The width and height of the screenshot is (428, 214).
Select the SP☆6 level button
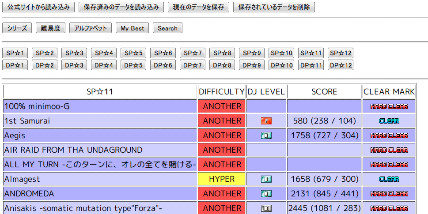point(163,53)
